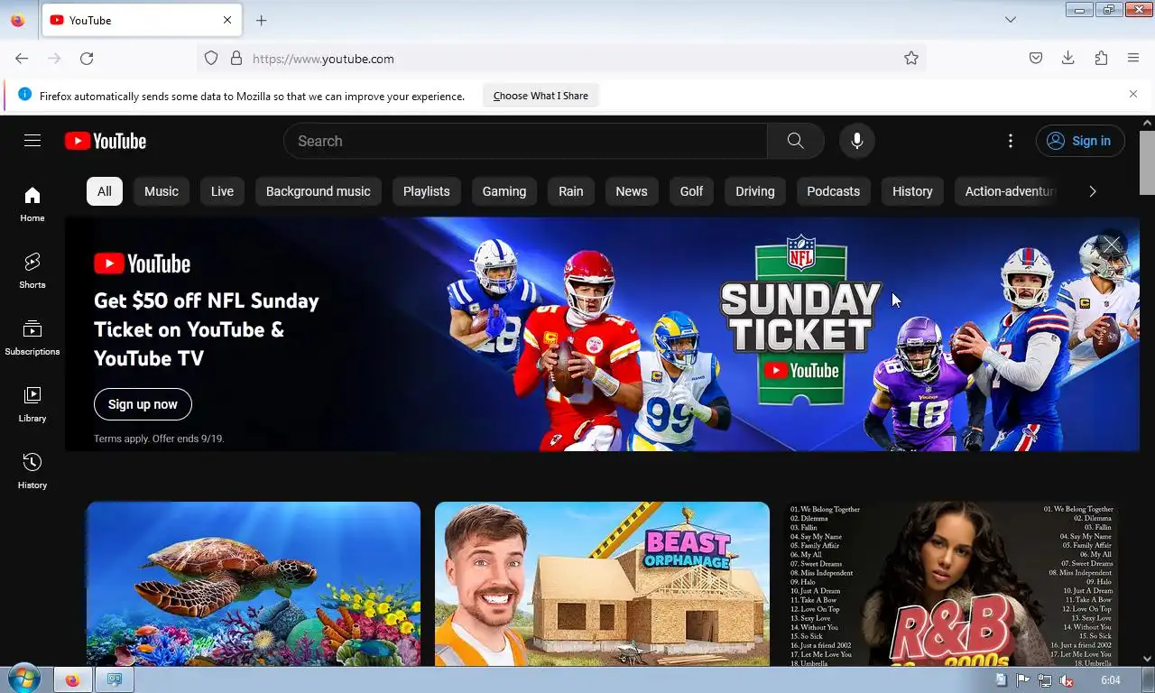Click Firefox icon in taskbar

(x=72, y=680)
